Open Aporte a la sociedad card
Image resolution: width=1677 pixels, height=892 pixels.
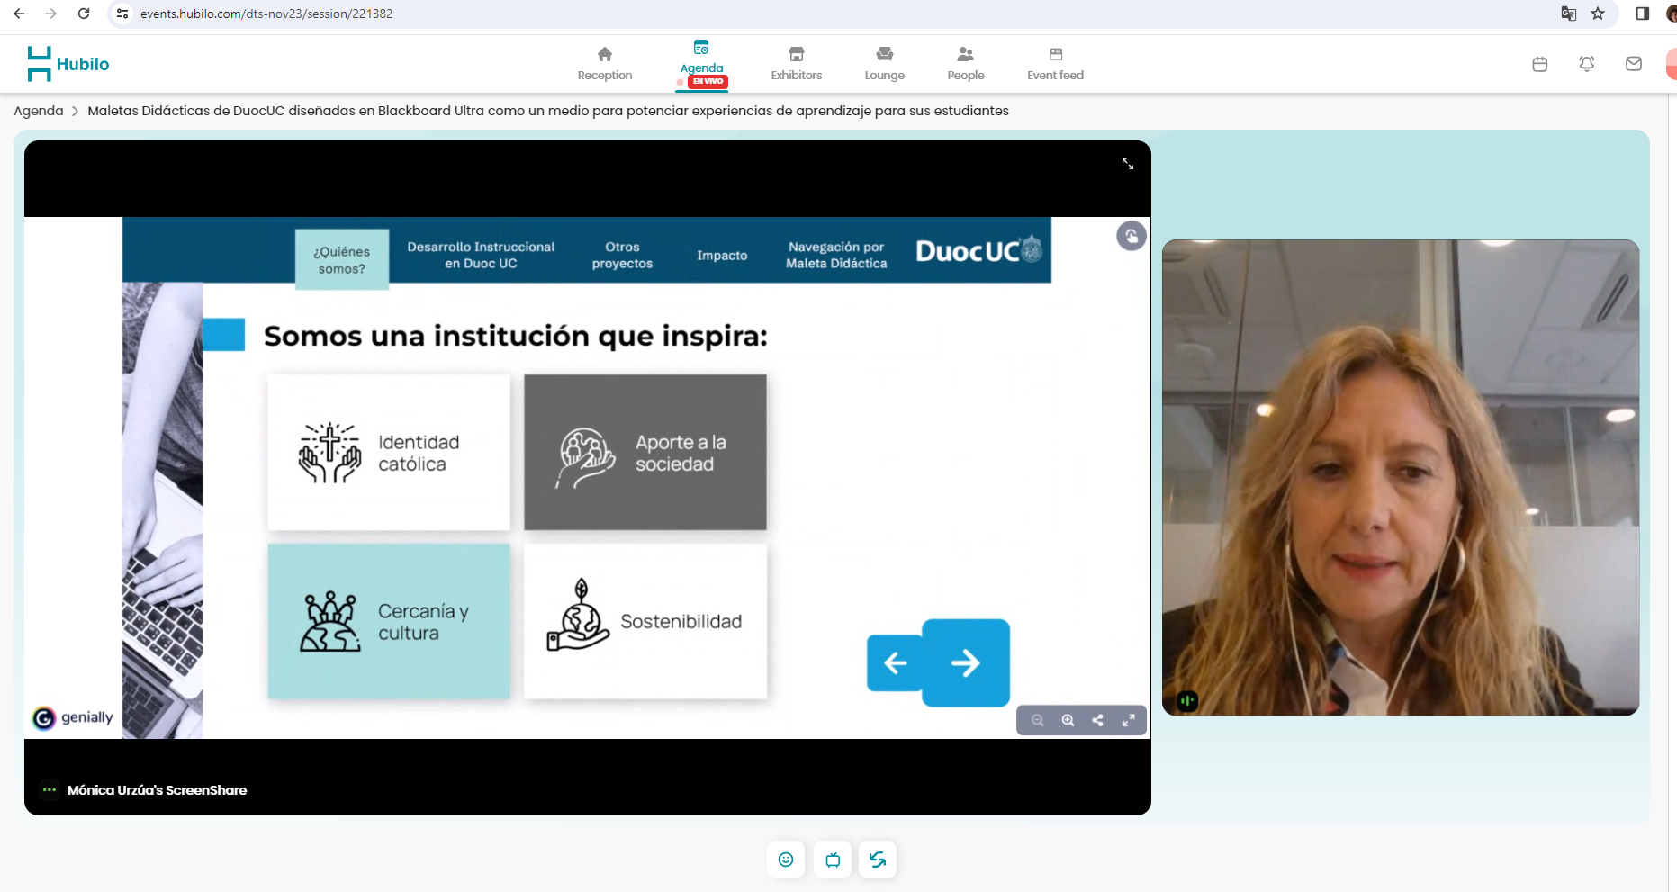click(x=645, y=452)
